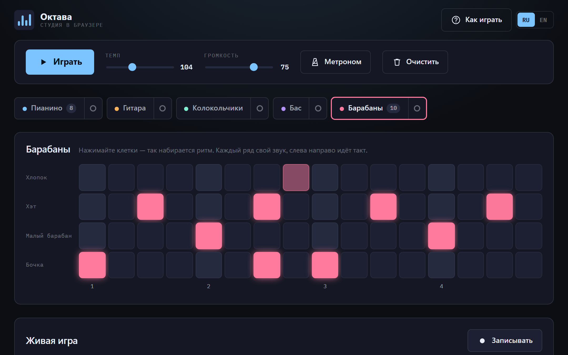
Task: Switch to the Колокольчики instrument tab
Action: (214, 108)
